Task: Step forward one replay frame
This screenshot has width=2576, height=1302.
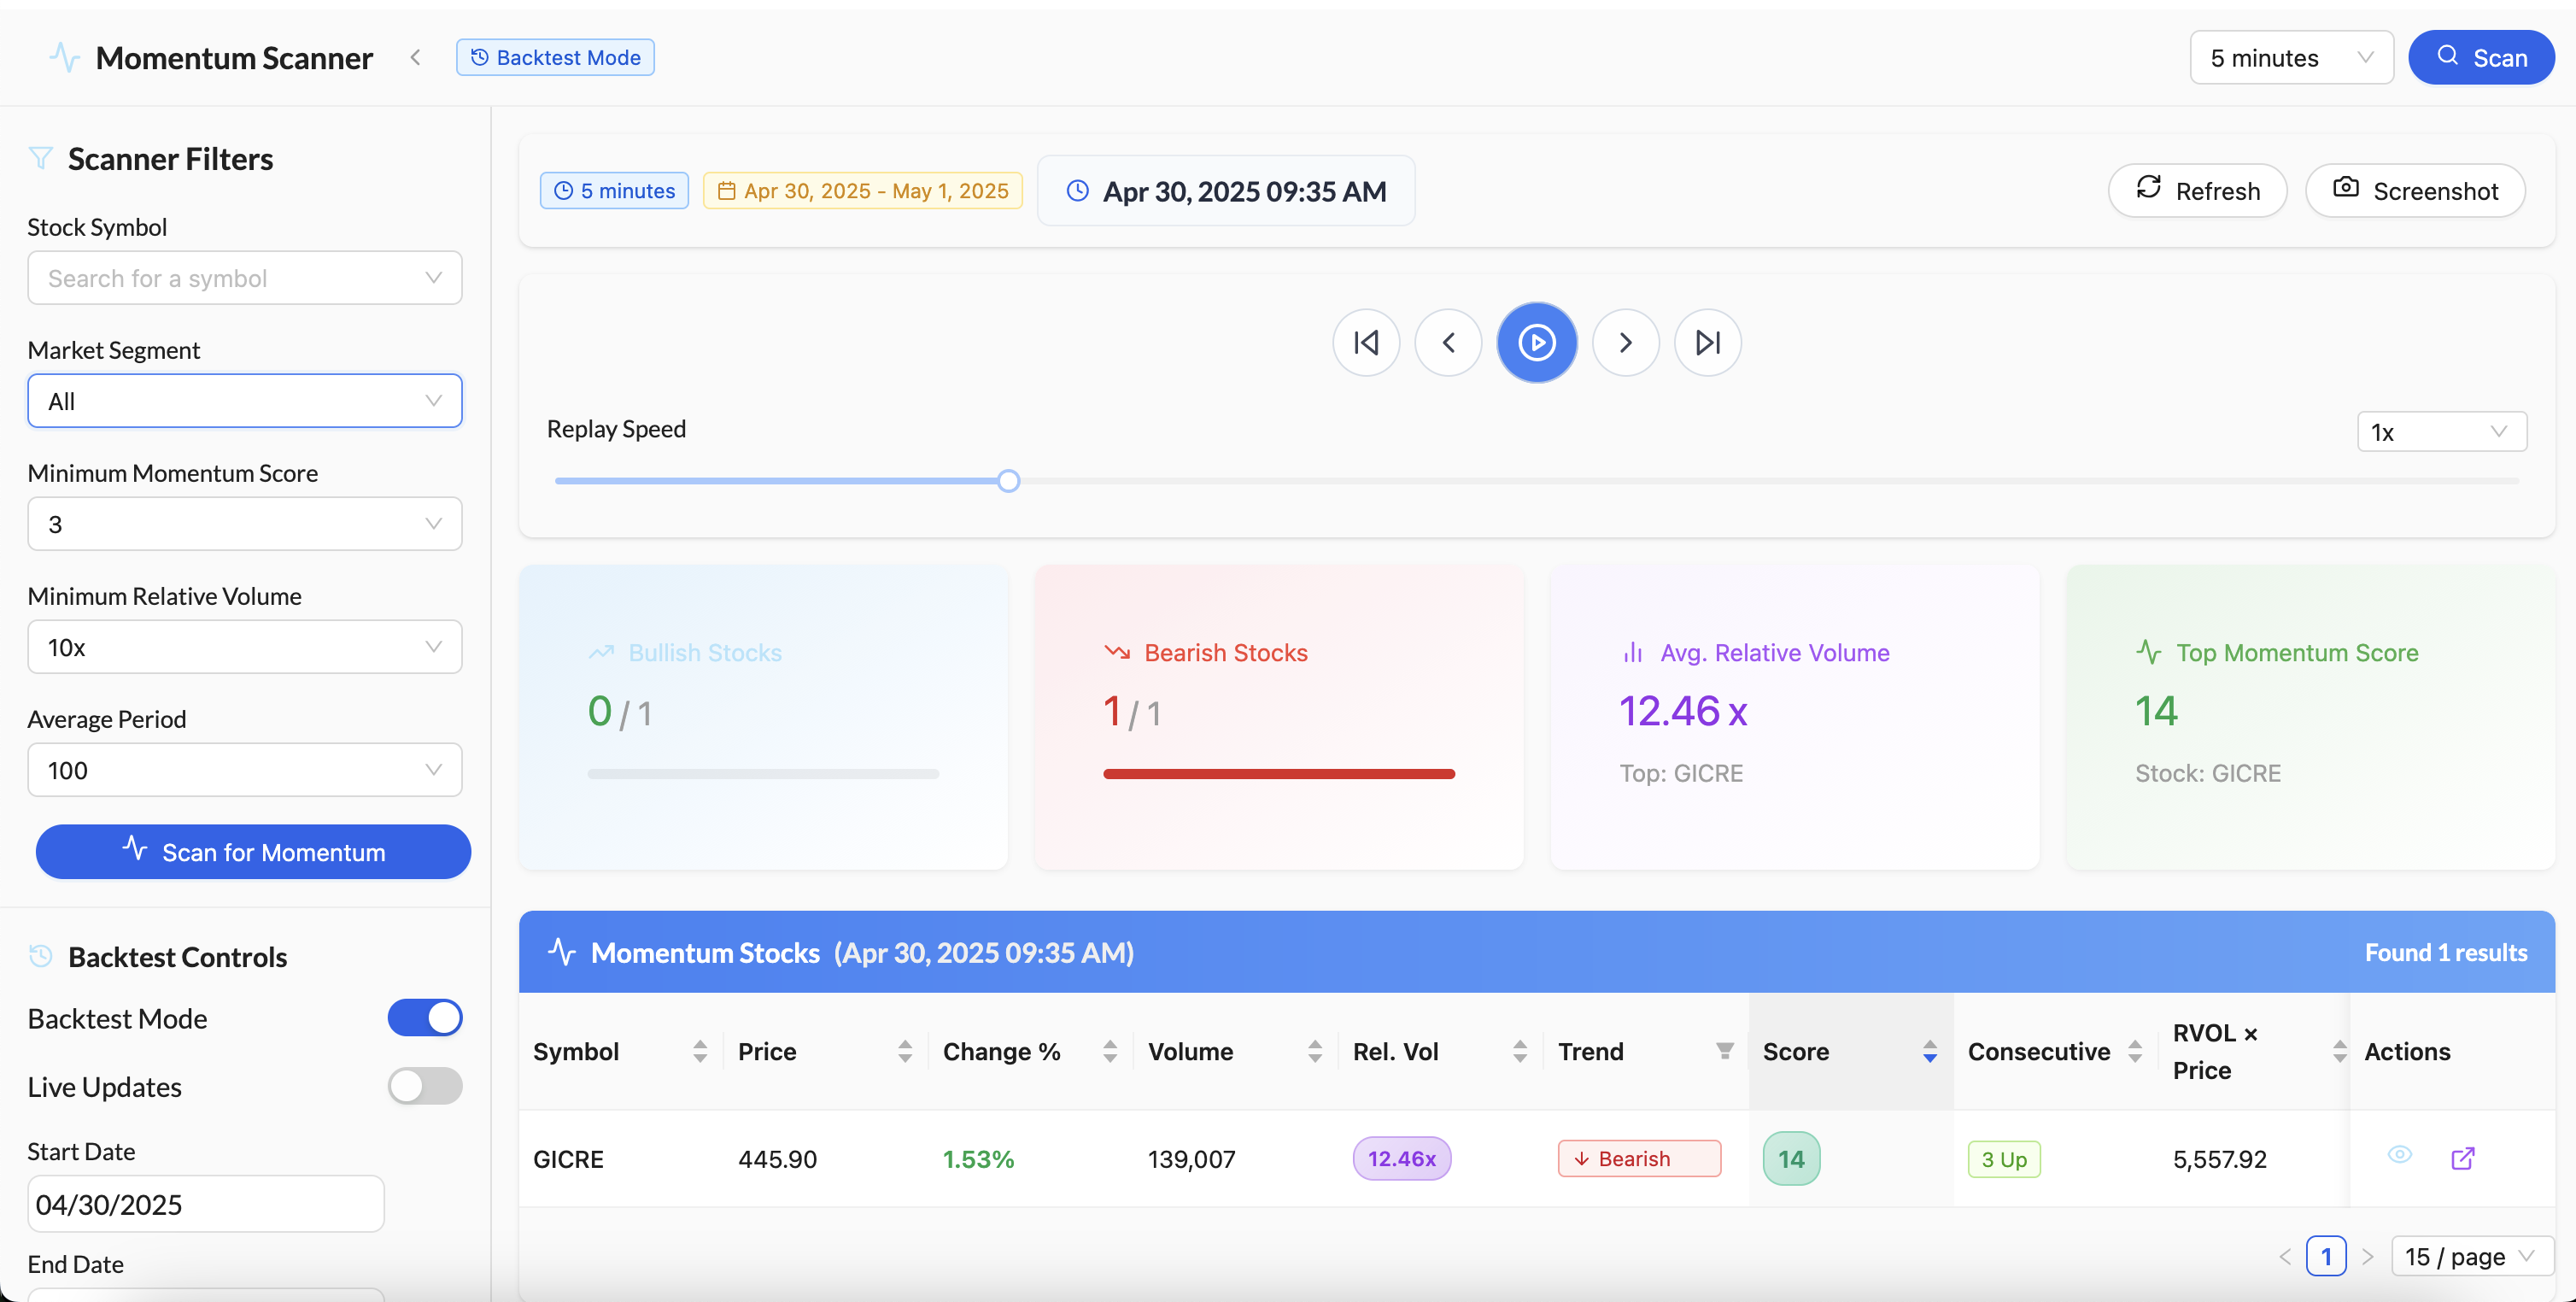Action: point(1626,343)
